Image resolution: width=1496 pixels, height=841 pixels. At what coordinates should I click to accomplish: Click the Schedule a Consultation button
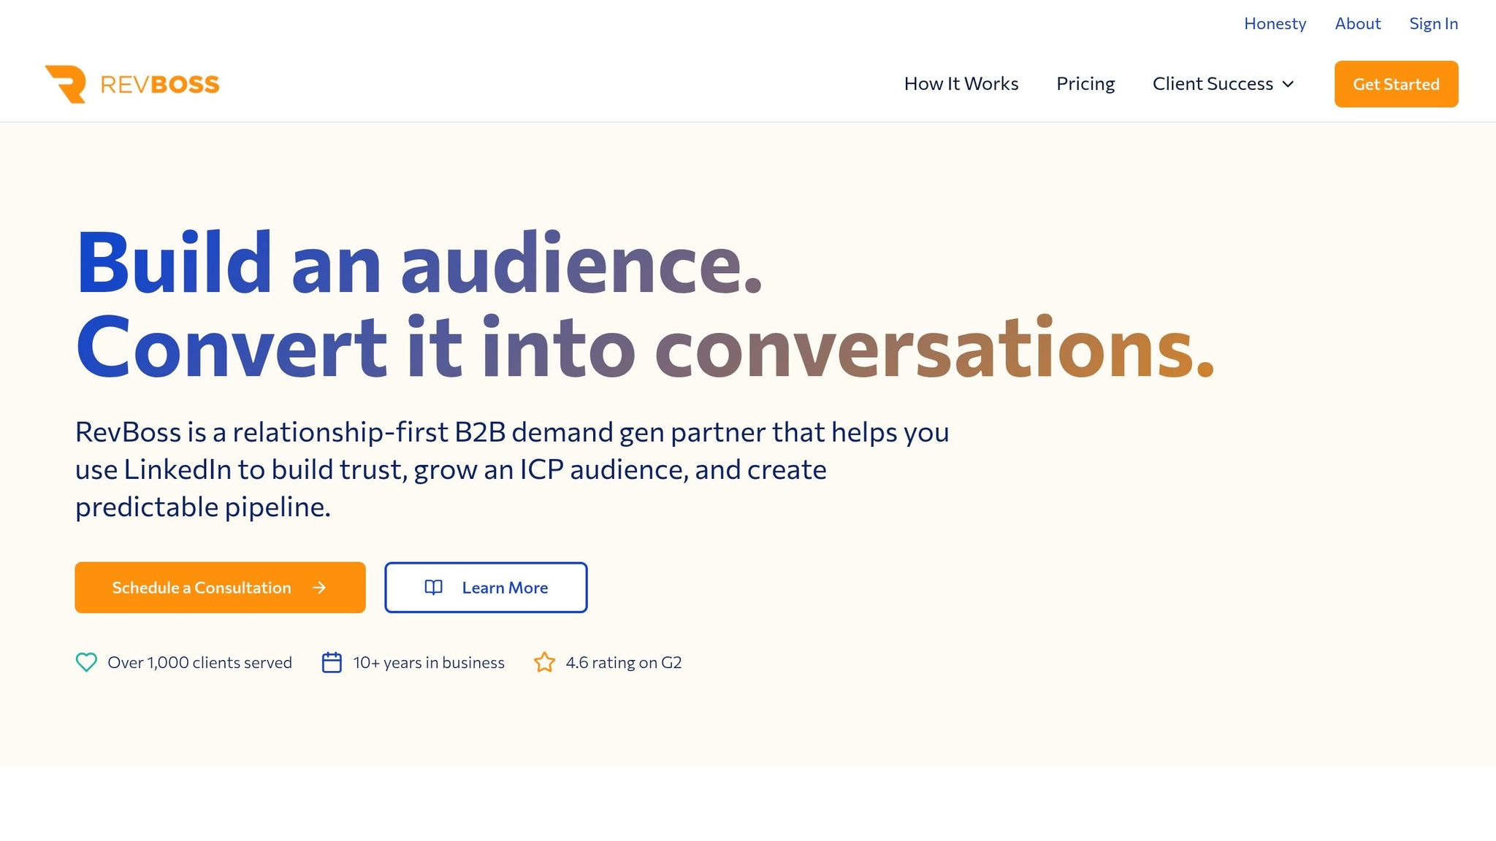(220, 588)
